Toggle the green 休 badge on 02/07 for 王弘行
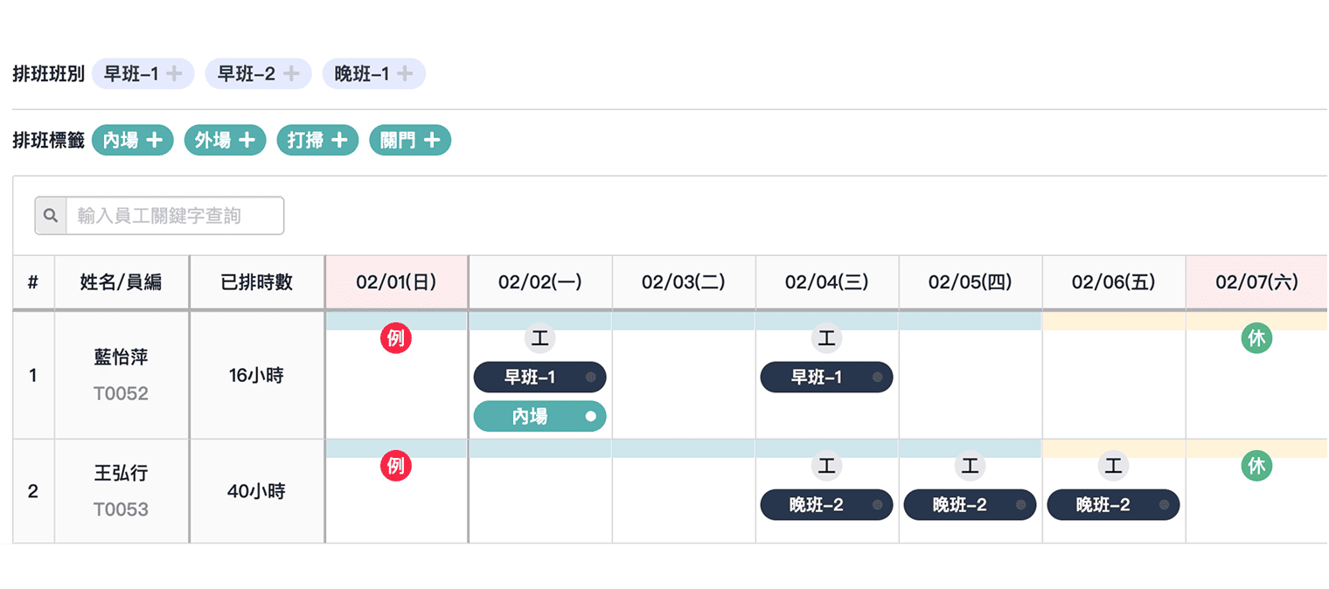The image size is (1329, 589). (x=1256, y=466)
